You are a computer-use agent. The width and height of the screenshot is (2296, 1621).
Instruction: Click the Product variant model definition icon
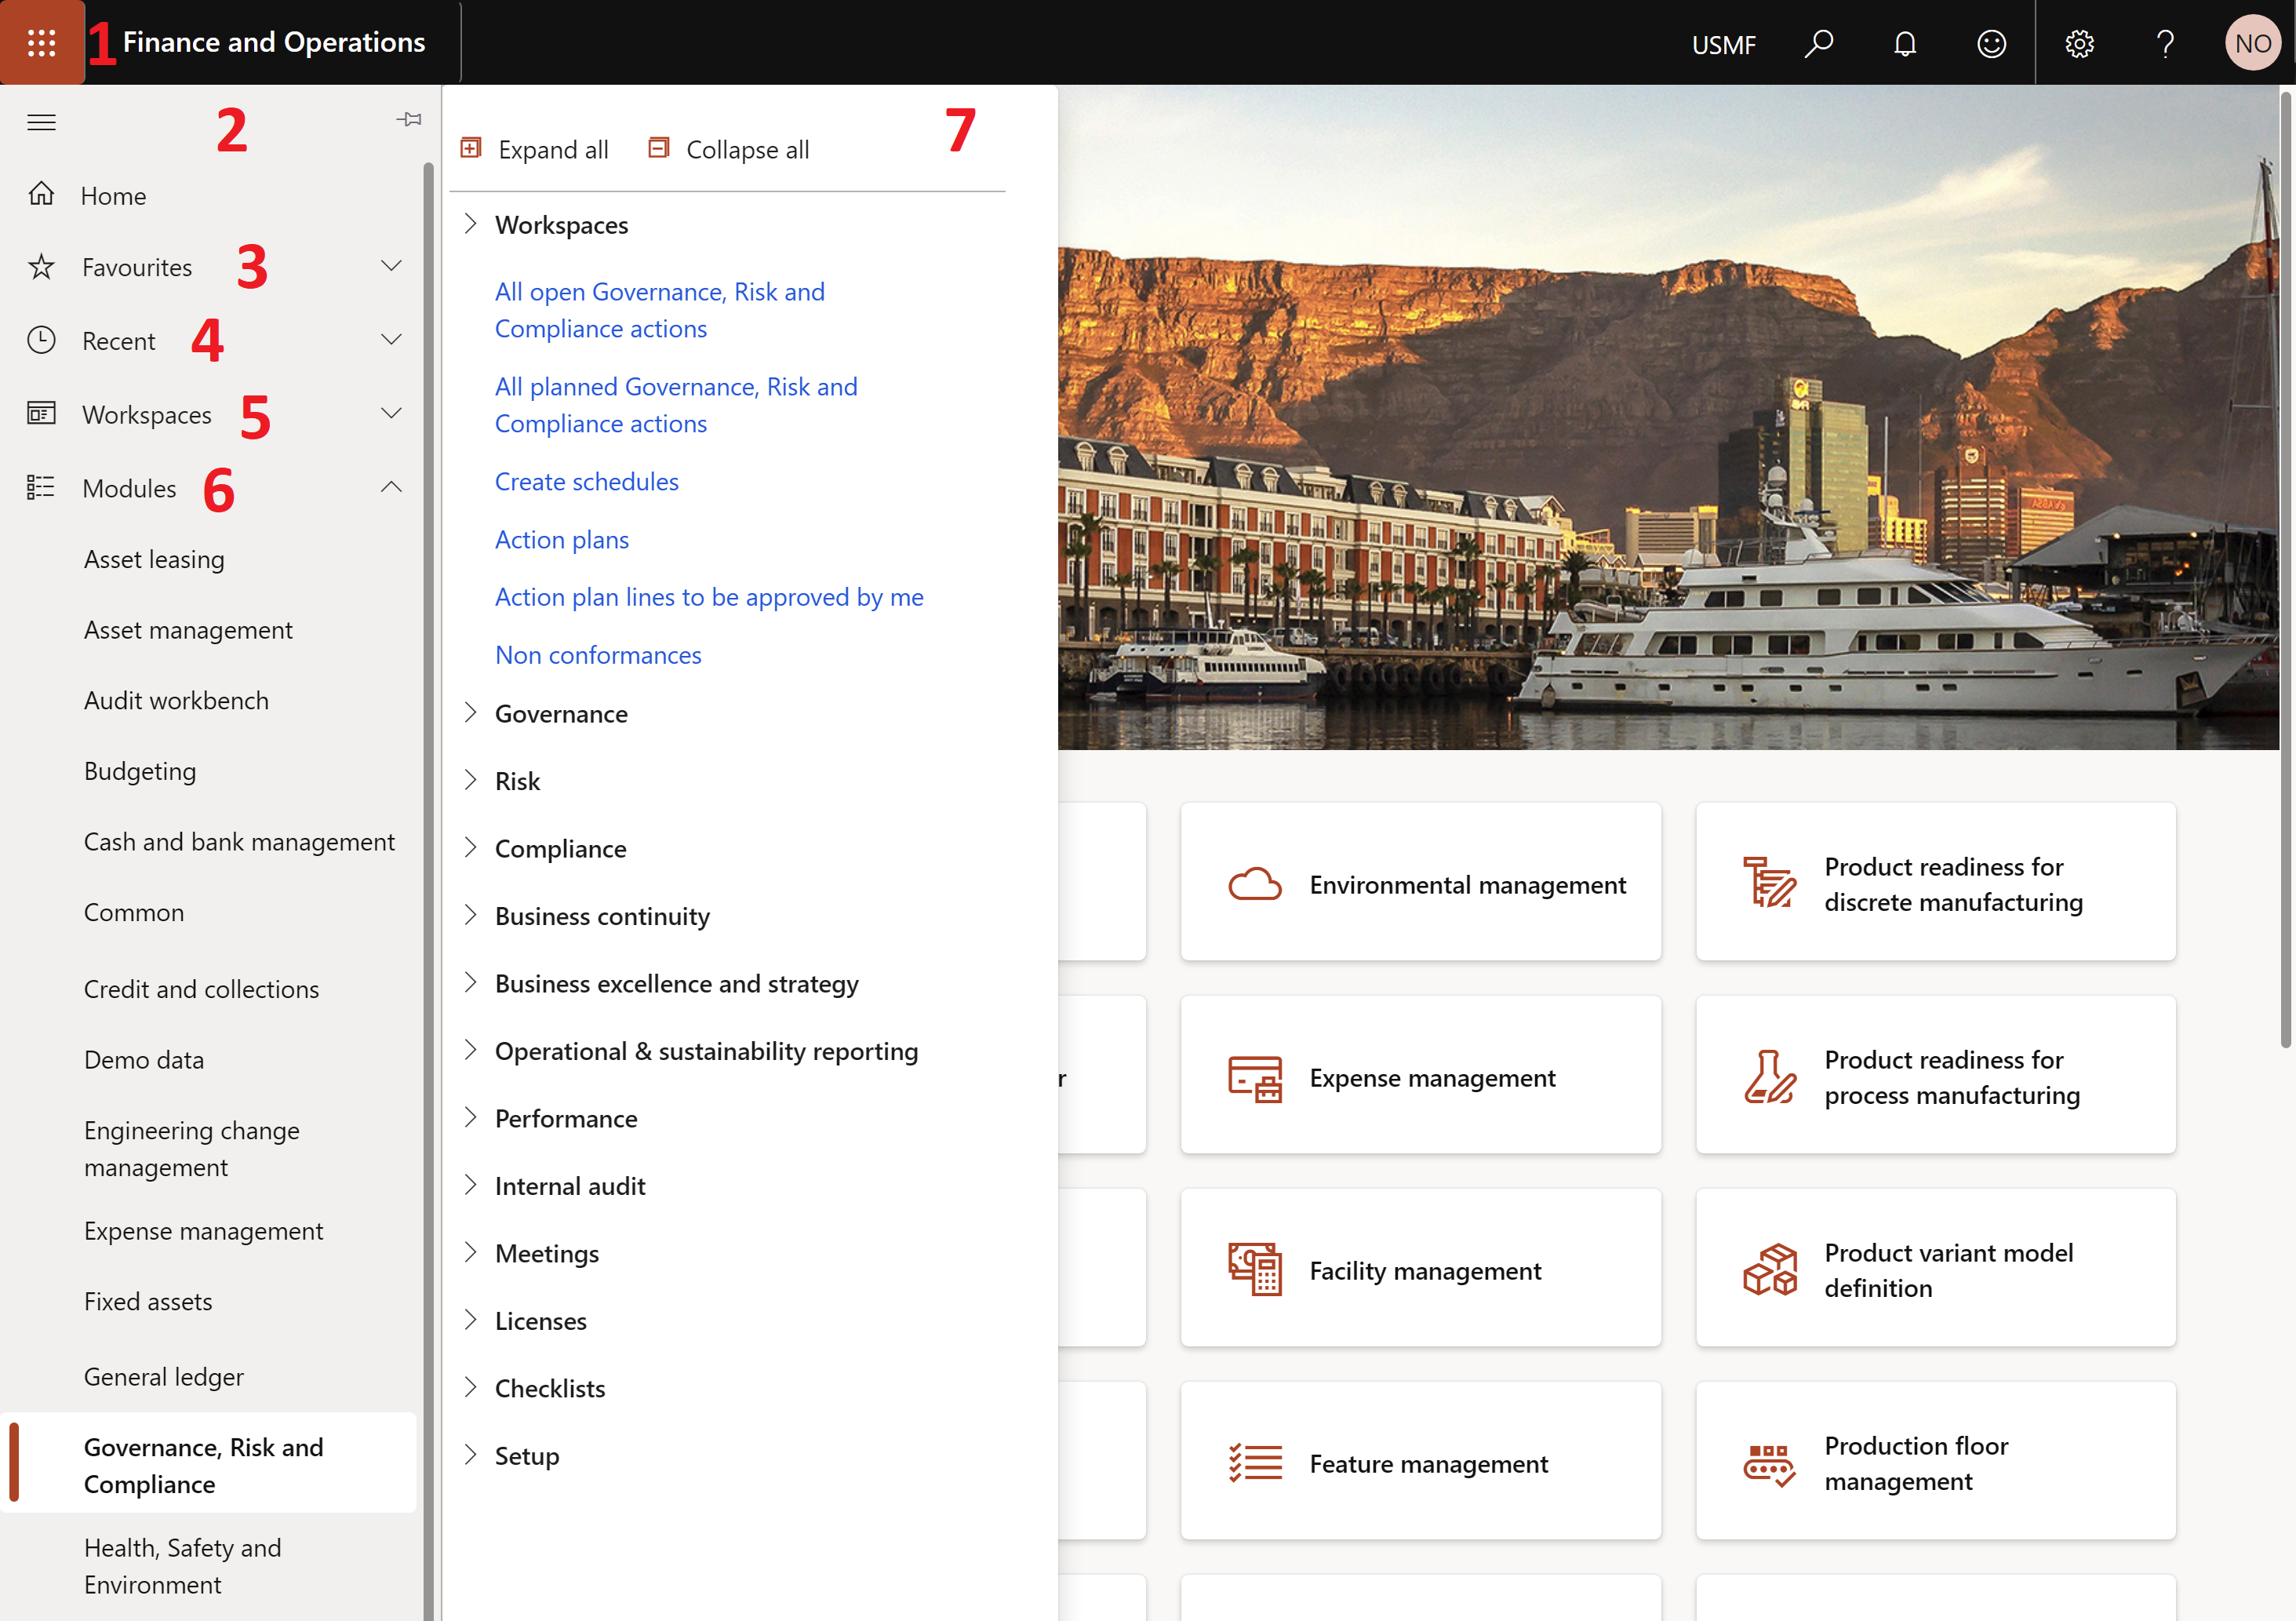pyautogui.click(x=1770, y=1269)
